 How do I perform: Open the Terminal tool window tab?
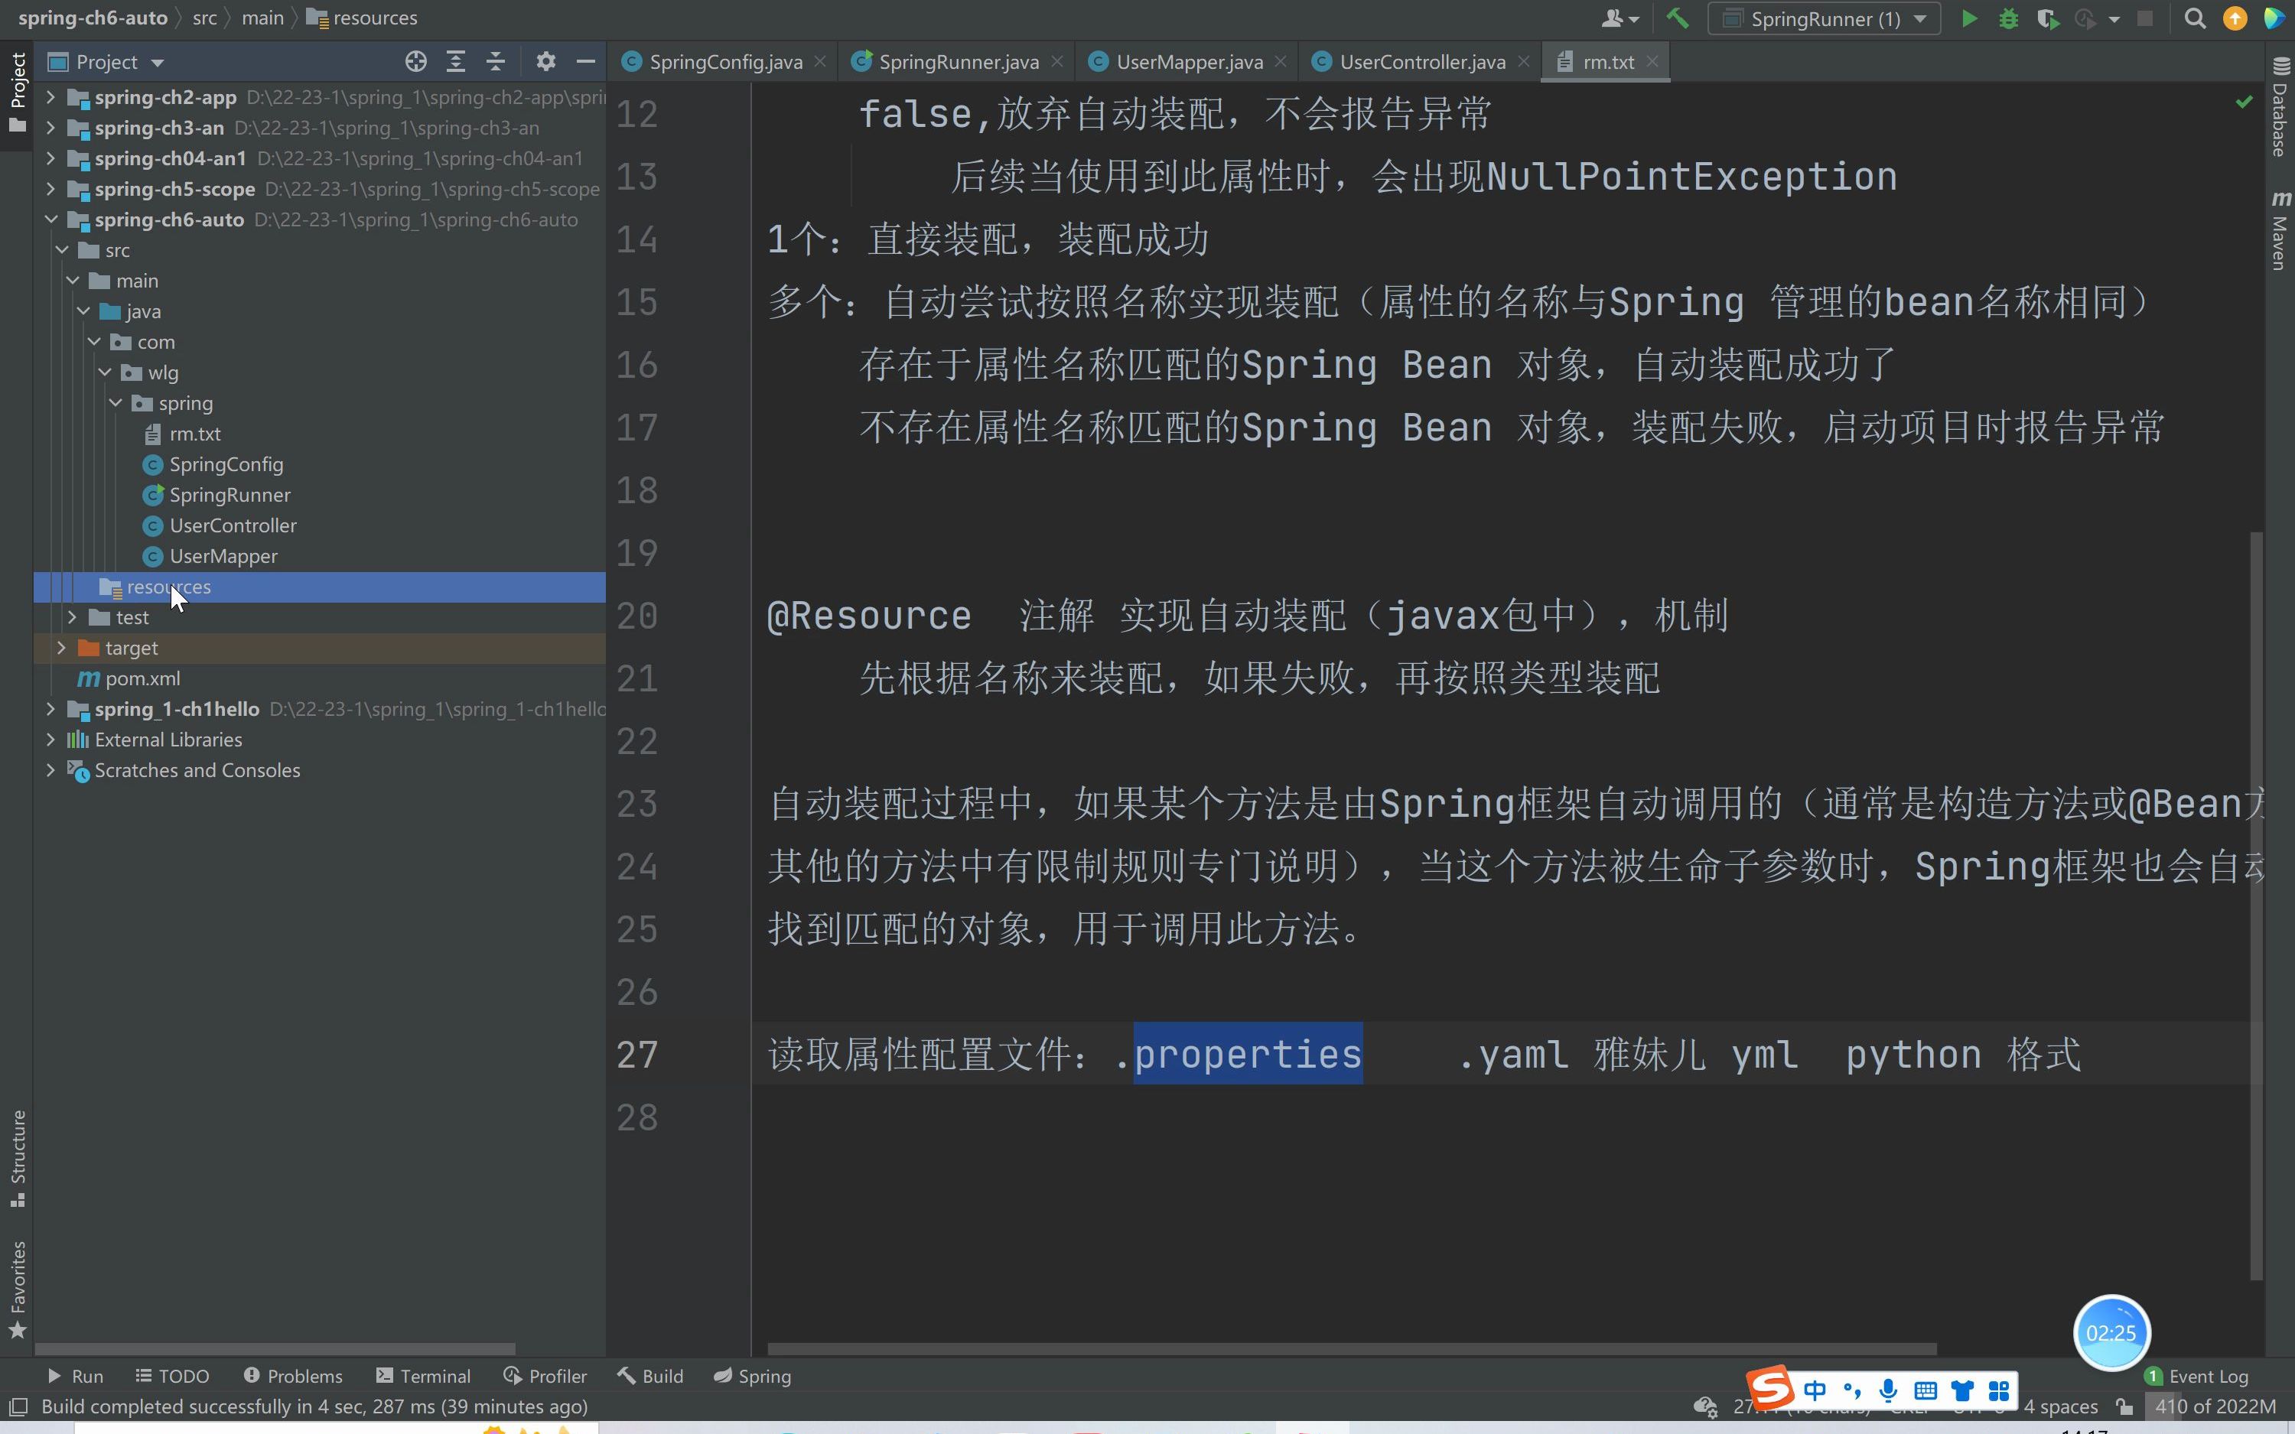tap(423, 1376)
